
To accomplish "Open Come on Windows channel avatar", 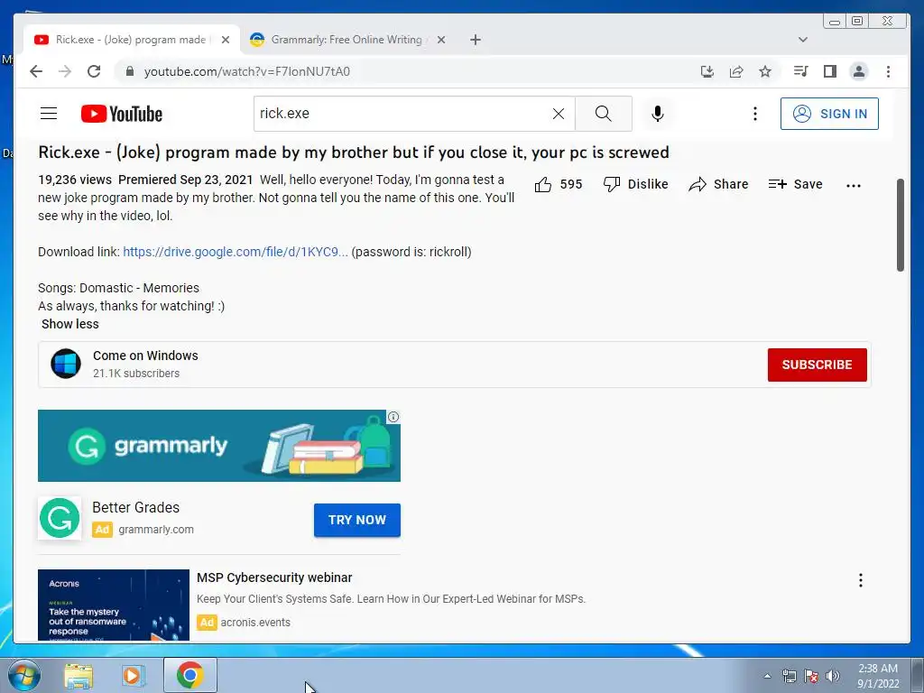I will [65, 364].
